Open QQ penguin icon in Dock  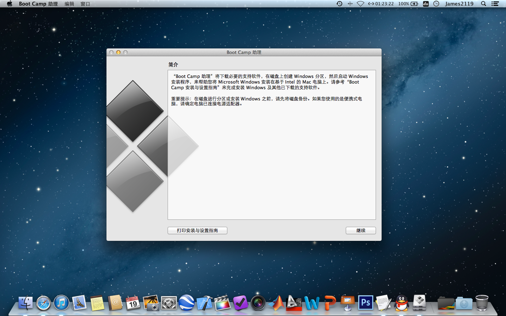tap(402, 303)
